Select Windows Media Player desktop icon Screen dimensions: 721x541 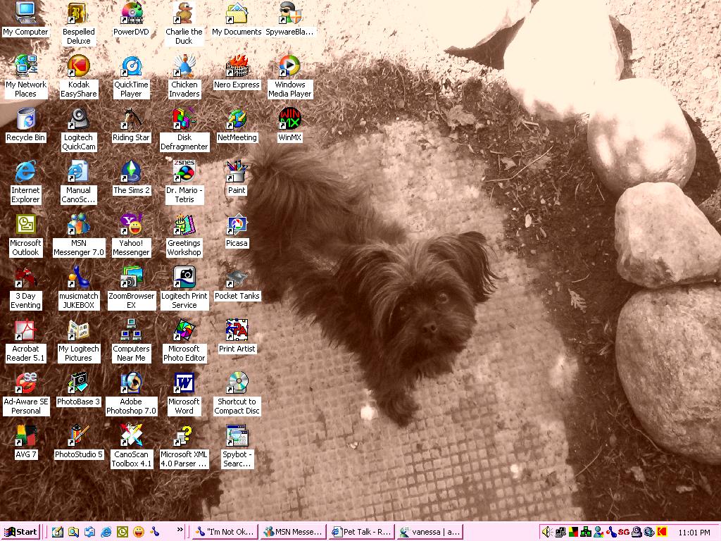[x=289, y=77]
